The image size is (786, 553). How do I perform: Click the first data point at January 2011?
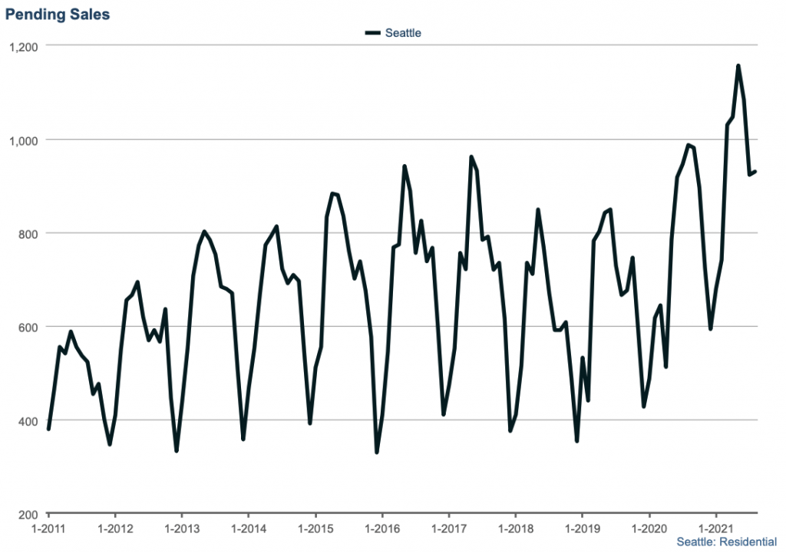click(x=48, y=429)
